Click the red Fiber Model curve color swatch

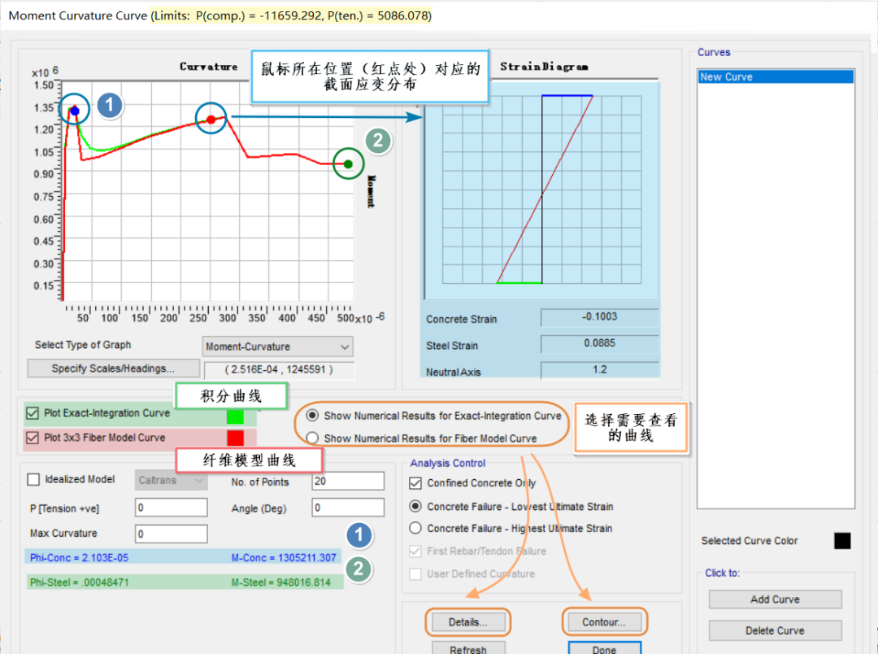tap(235, 438)
